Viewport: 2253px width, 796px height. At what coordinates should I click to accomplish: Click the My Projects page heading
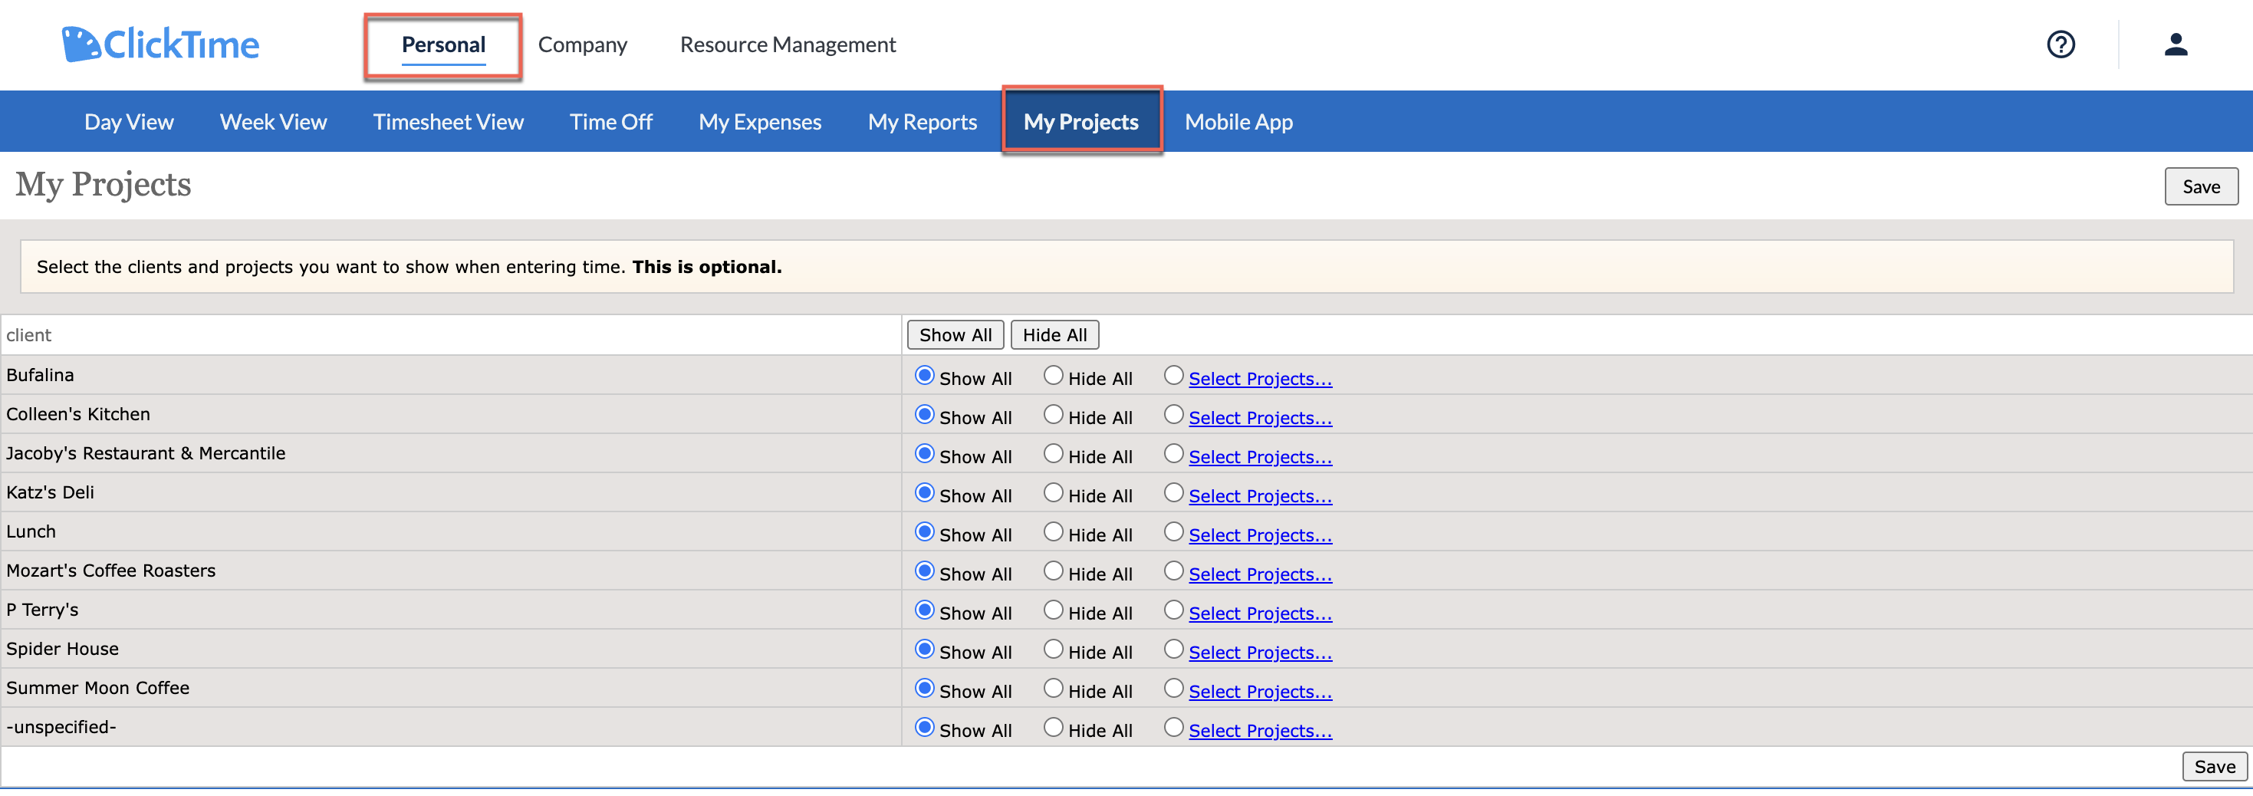104,185
